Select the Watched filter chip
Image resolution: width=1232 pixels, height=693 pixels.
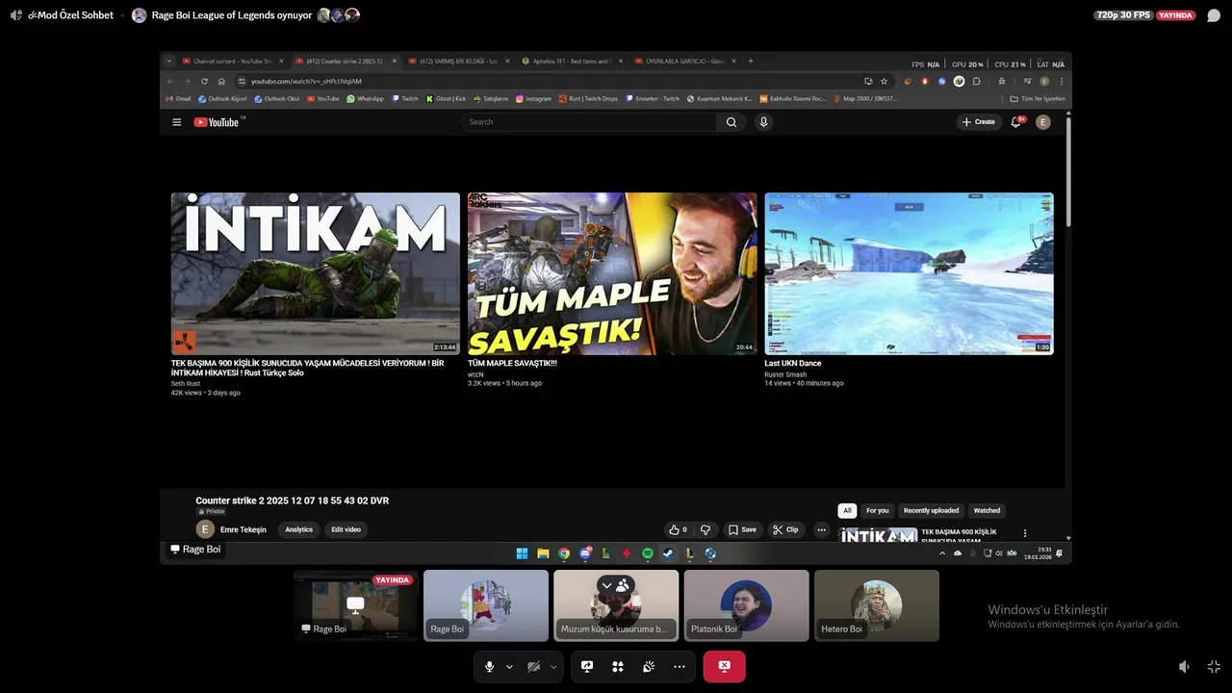(987, 510)
